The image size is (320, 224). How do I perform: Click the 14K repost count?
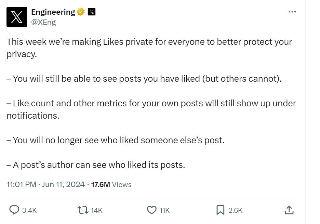click(97, 210)
